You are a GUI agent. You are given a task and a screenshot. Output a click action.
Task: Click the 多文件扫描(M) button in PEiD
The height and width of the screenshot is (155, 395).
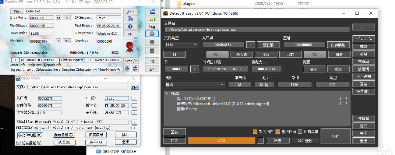tap(30, 135)
